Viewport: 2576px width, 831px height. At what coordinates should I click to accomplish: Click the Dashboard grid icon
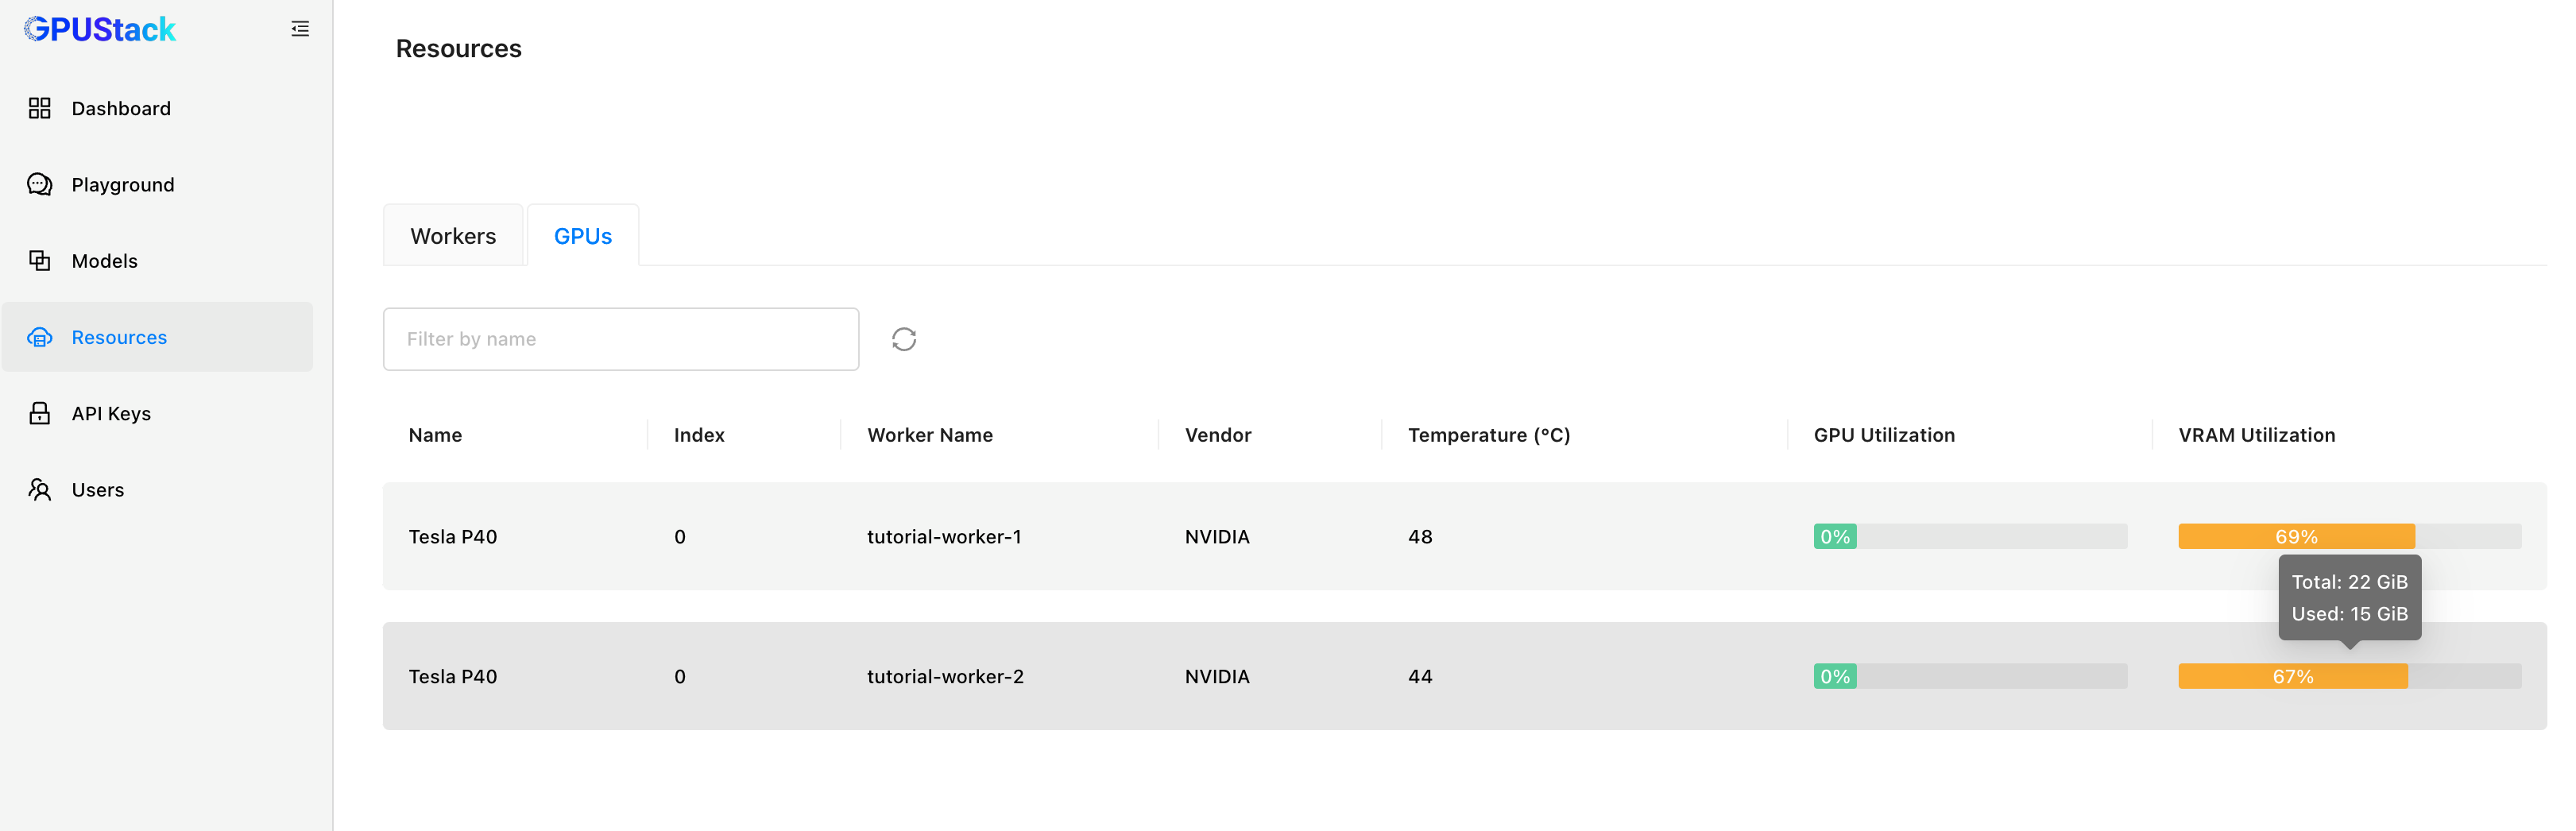[40, 108]
